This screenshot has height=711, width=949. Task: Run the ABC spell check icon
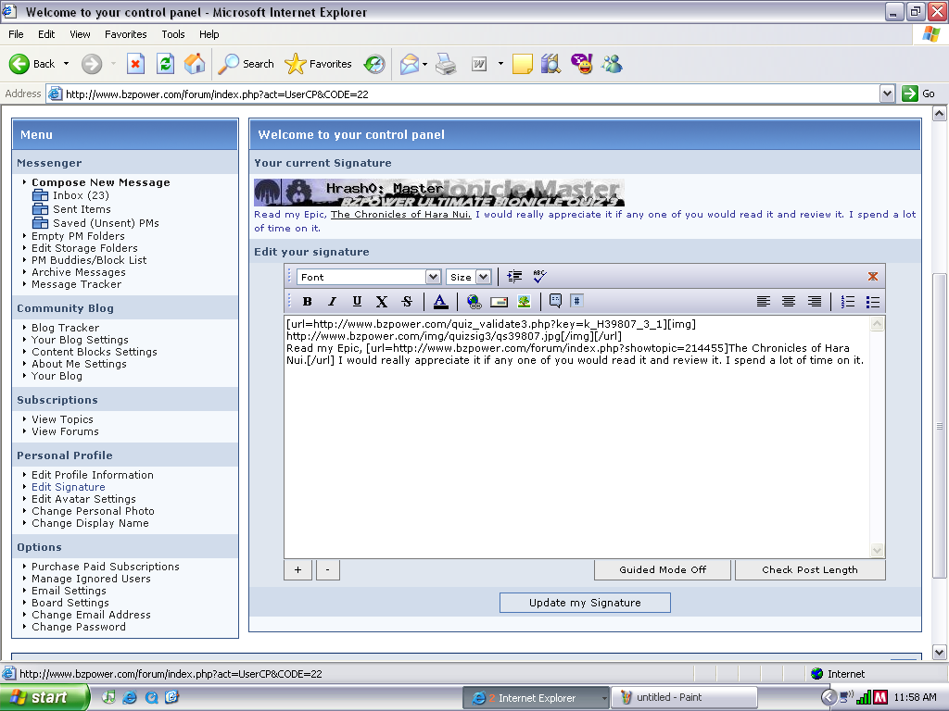(540, 276)
